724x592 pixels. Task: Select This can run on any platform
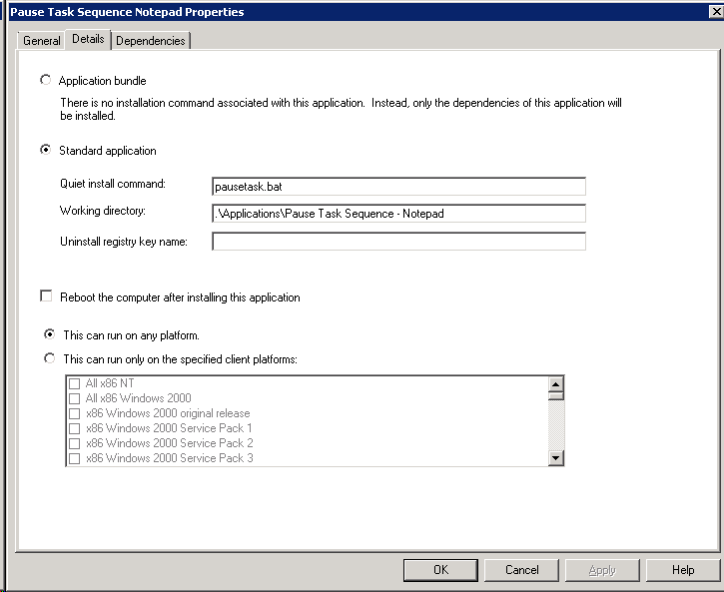point(49,334)
